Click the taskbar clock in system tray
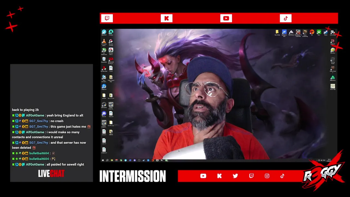The height and width of the screenshot is (197, 350). click(329, 160)
